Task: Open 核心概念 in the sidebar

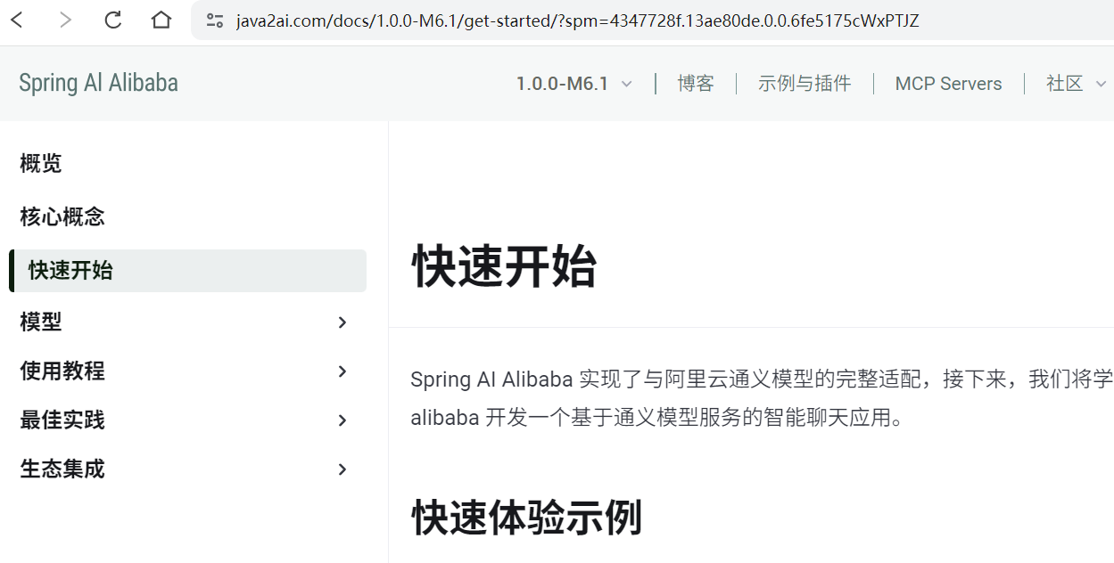Action: pos(62,216)
